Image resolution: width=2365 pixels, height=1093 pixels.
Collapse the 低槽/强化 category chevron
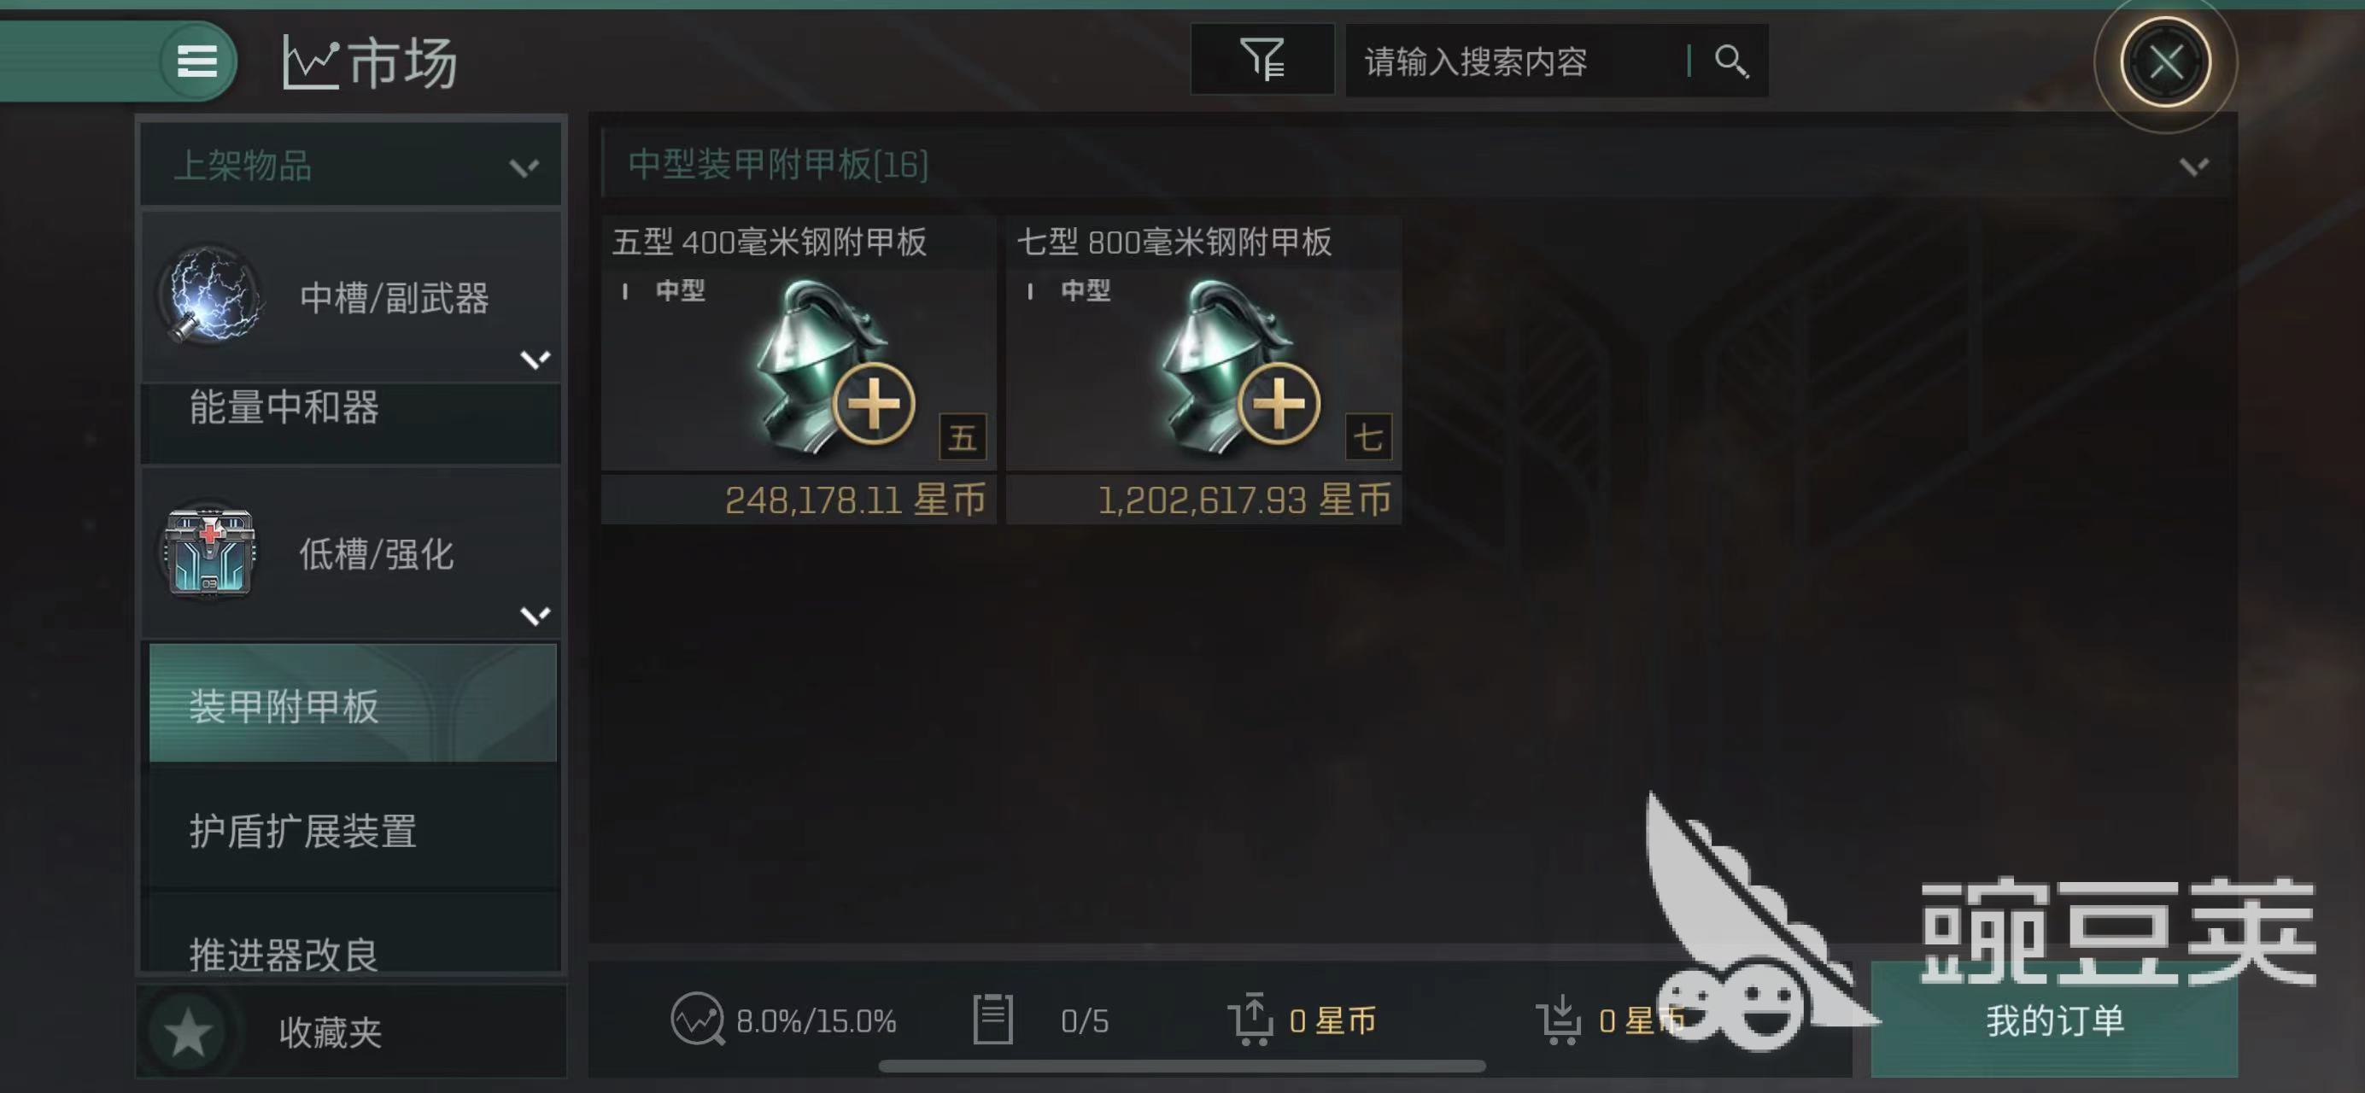(536, 614)
